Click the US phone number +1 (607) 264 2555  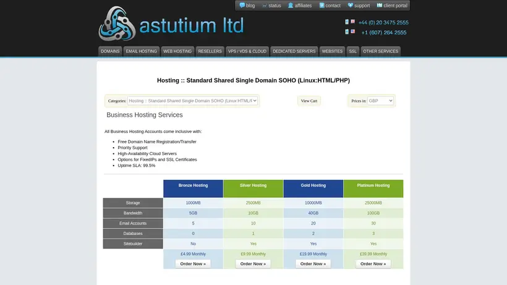pos(384,32)
